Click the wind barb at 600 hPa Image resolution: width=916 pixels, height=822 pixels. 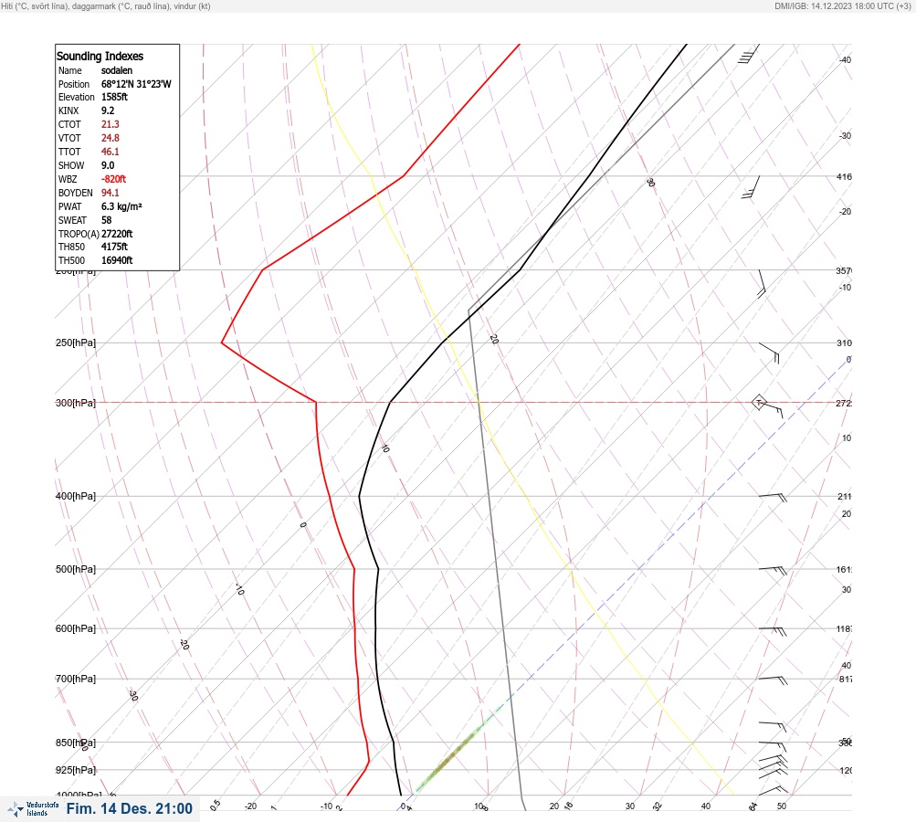pos(773,631)
